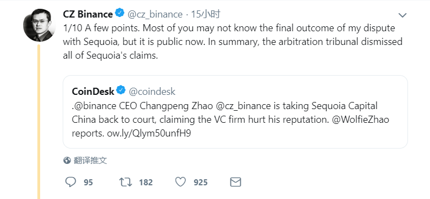Viewport: 430px width, 199px height.
Task: Click the reply speech bubble icon
Action: (71, 182)
